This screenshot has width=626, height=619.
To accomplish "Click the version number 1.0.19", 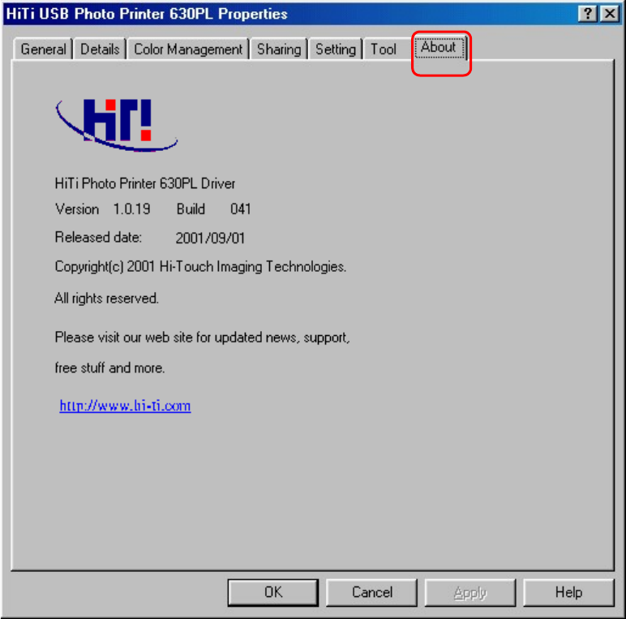I will pos(131,208).
